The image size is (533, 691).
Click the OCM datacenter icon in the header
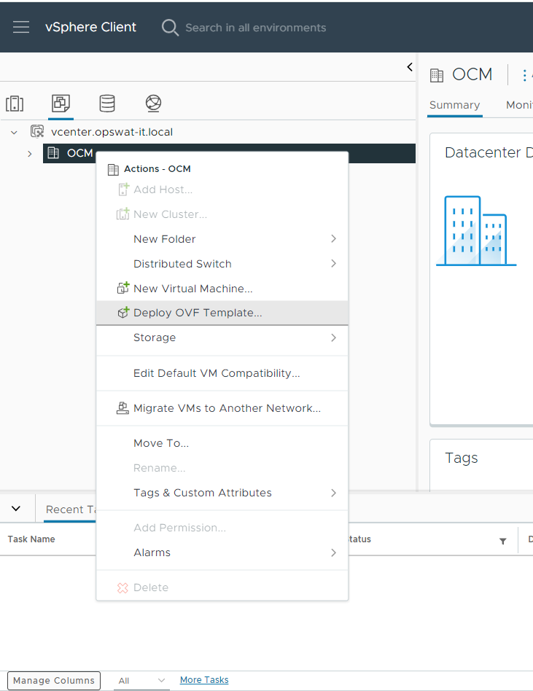pos(437,75)
